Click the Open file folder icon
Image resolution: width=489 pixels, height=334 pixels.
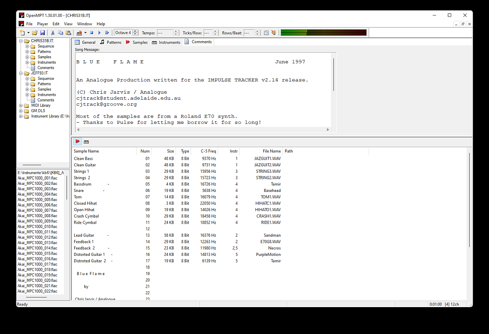35,33
